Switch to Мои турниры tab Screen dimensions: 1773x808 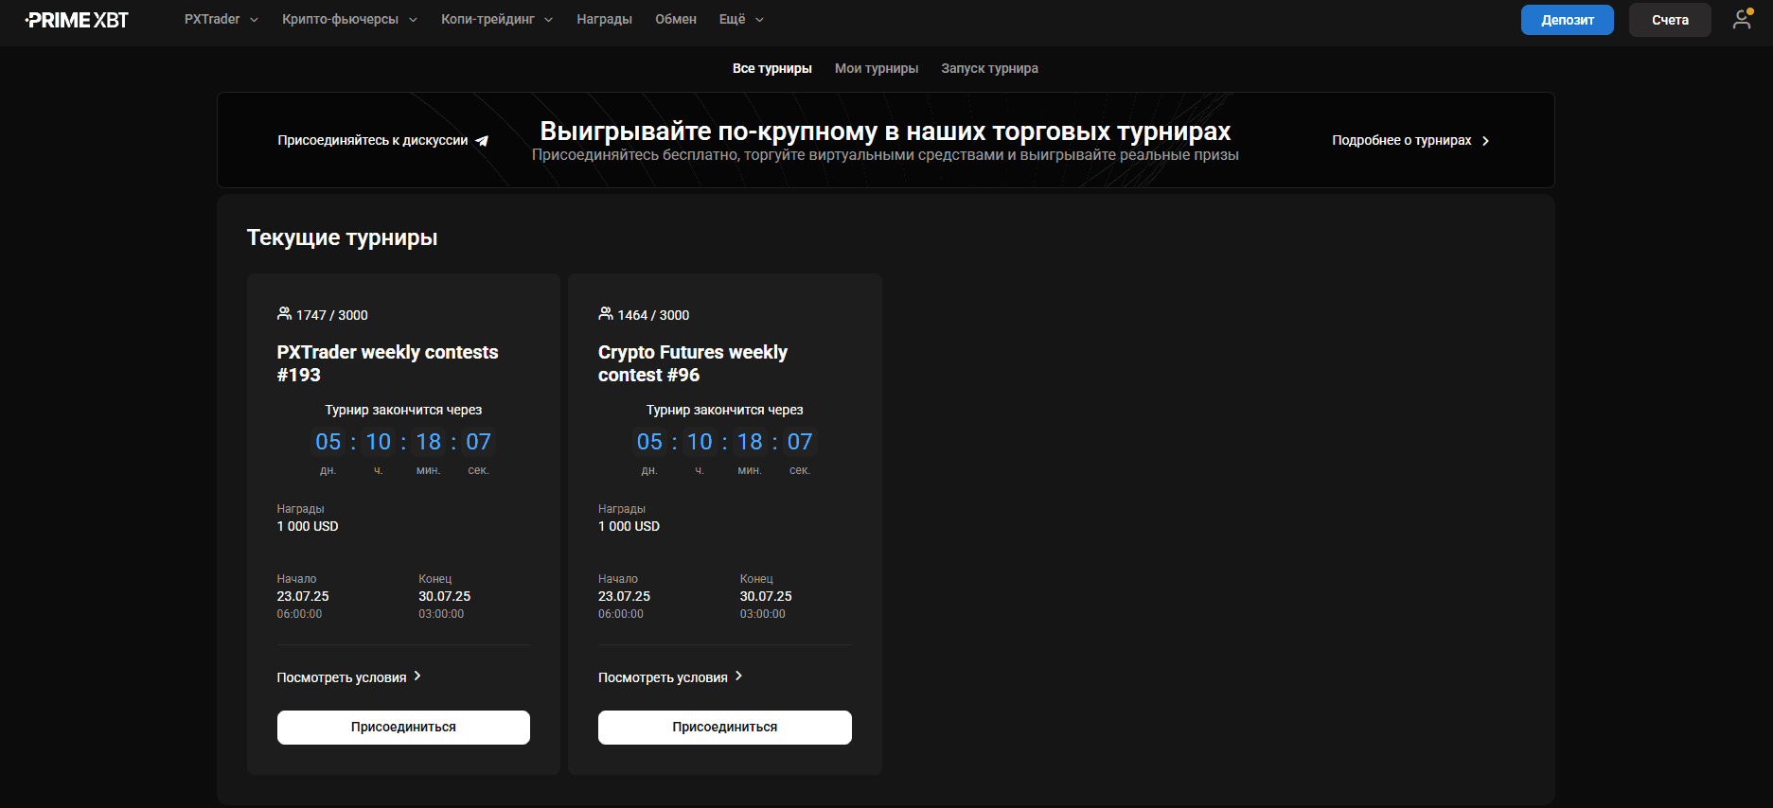pos(877,68)
